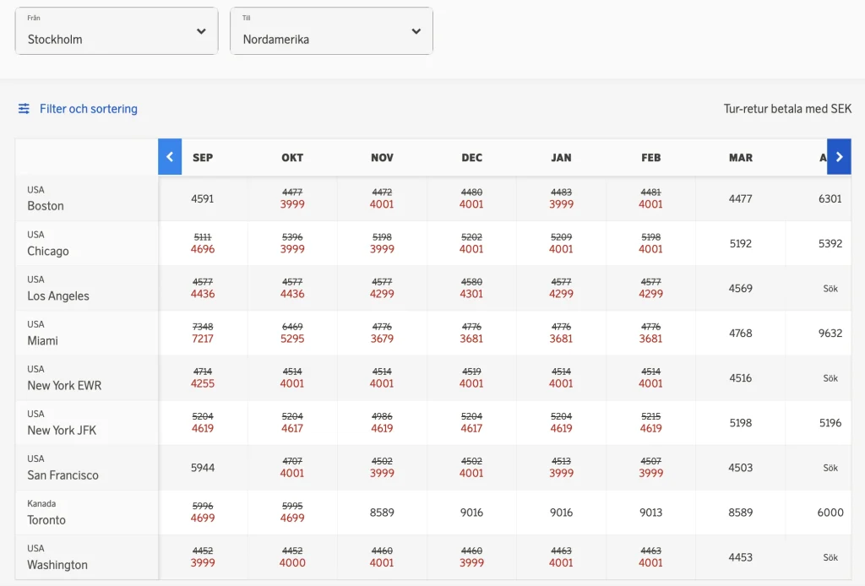Open the Till Nordamerika destination dropdown

click(x=331, y=31)
